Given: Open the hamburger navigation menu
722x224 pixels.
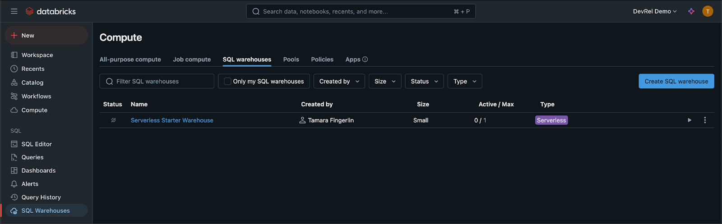Looking at the screenshot, I should pyautogui.click(x=14, y=11).
